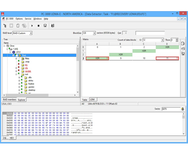
Task: Tick the checkbox beside the ramdisk folder
Action: (20, 71)
